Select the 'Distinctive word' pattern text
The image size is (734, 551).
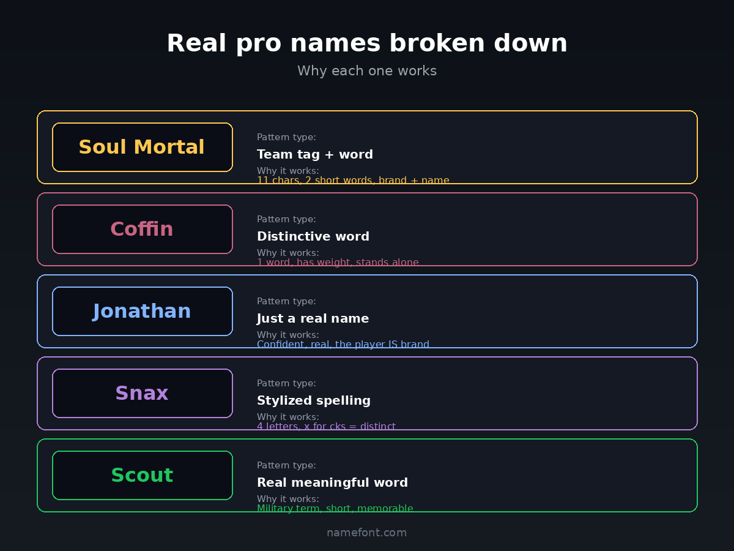(x=313, y=236)
